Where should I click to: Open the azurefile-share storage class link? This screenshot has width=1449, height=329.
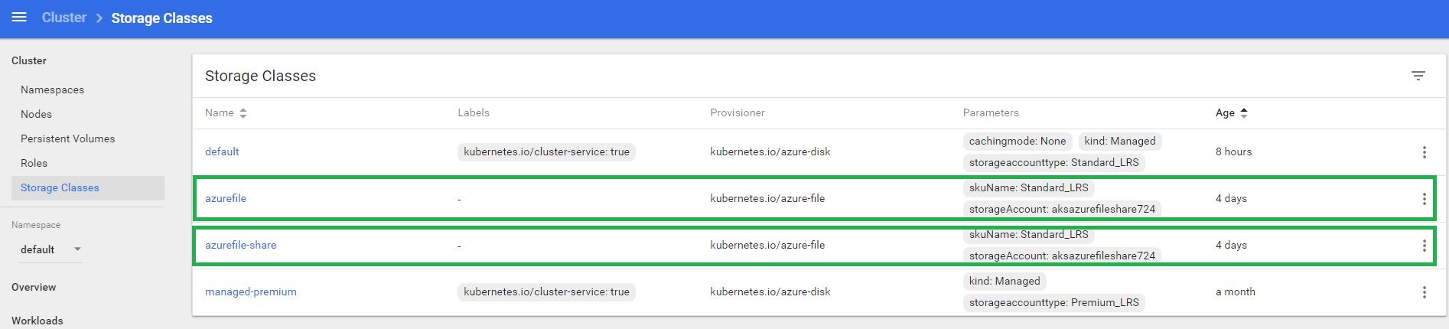point(241,245)
